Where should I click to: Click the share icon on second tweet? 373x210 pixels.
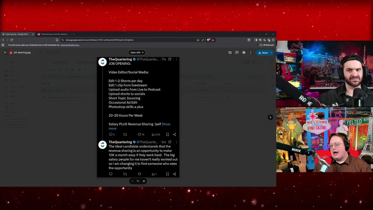click(175, 174)
